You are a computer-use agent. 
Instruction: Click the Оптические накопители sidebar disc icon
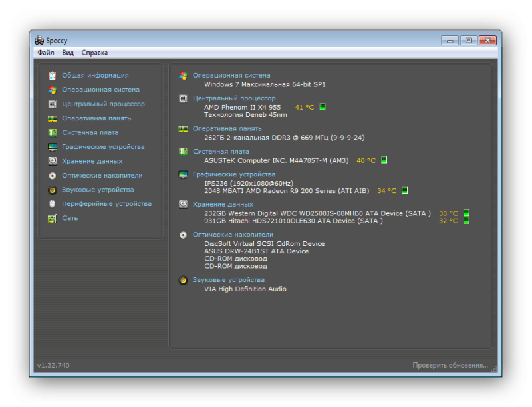click(53, 176)
